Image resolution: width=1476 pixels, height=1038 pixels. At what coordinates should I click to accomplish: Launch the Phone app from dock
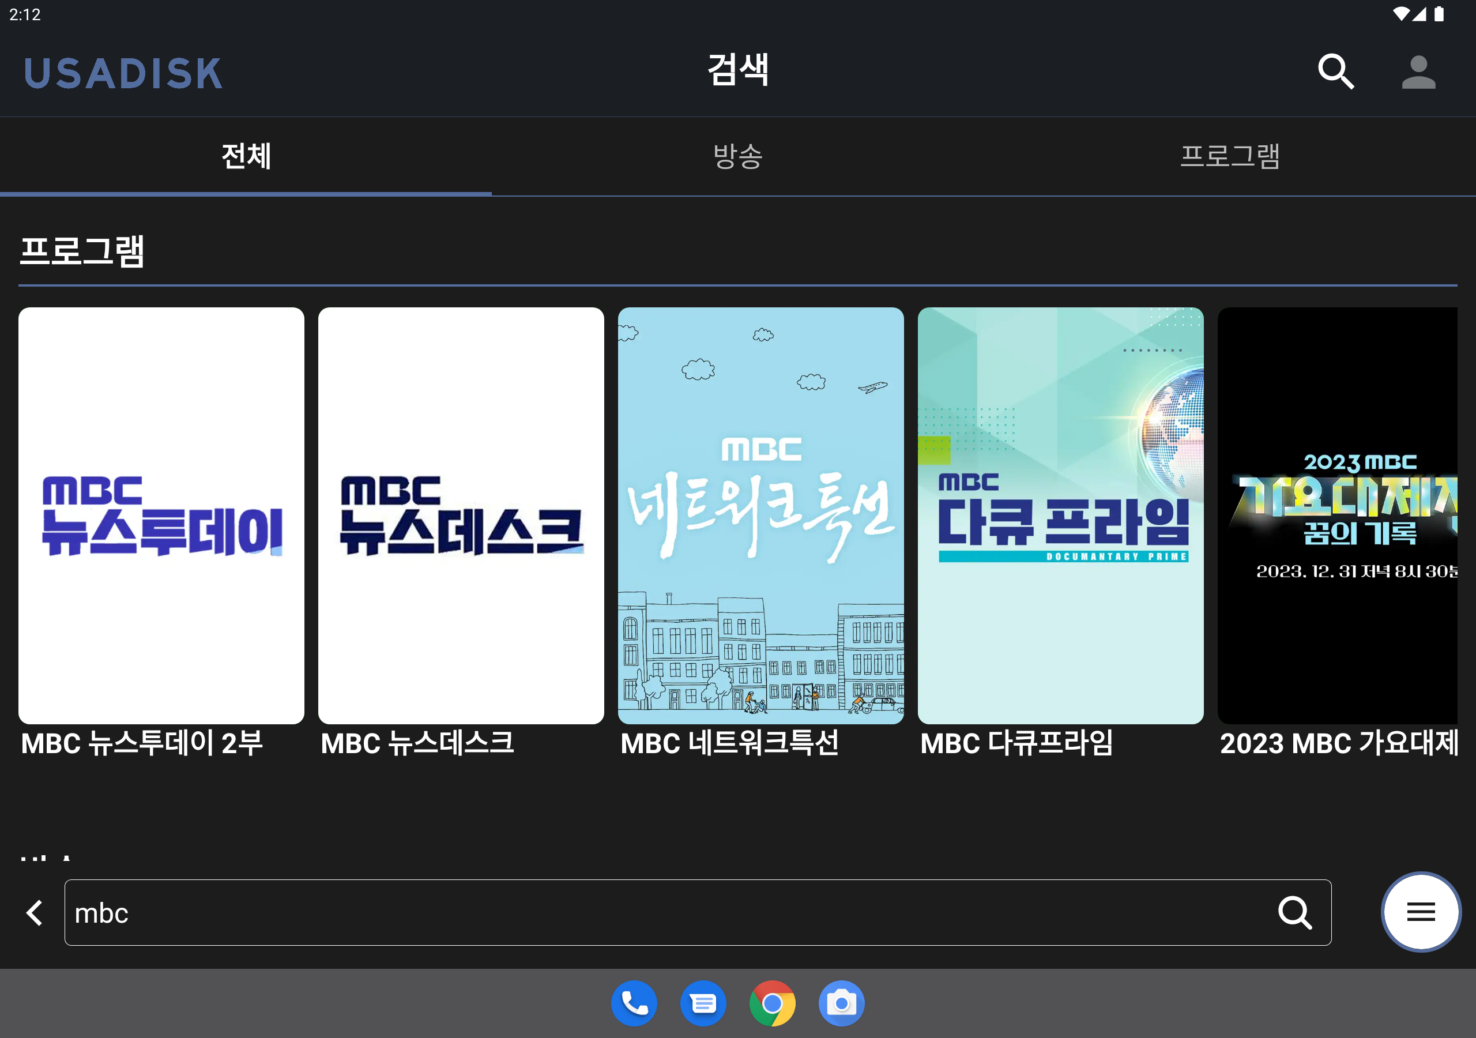634,1003
